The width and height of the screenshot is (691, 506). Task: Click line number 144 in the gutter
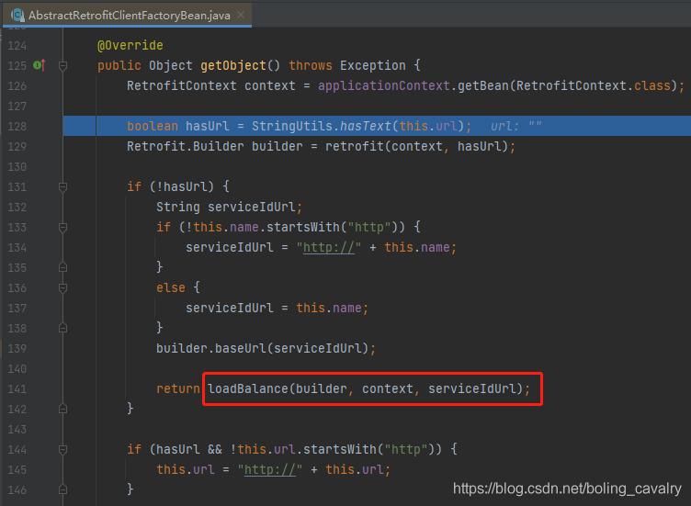[17, 450]
